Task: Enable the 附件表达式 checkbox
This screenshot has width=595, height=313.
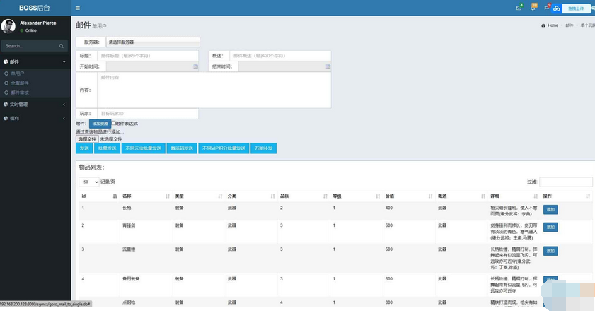Action: click(113, 123)
